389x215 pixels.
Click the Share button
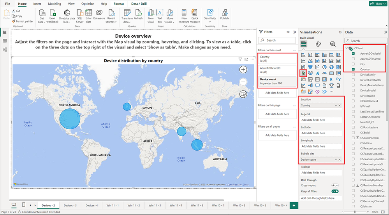(378, 3)
